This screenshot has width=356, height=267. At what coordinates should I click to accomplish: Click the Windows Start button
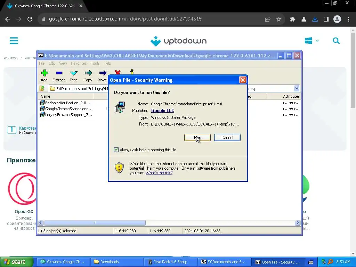[x=17, y=262]
